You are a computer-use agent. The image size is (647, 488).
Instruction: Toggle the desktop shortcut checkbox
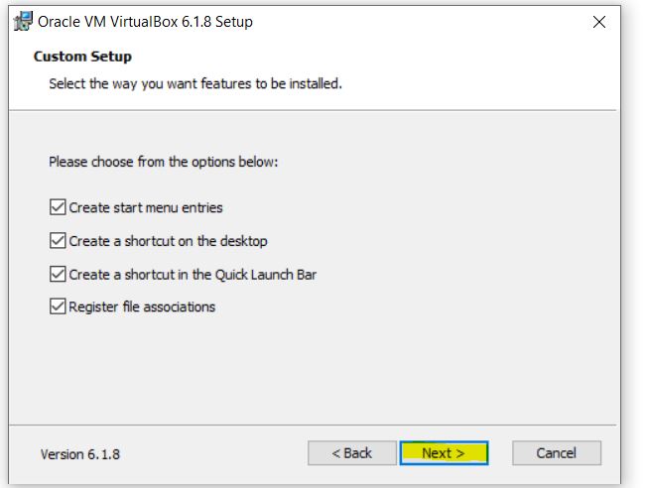[x=58, y=241]
